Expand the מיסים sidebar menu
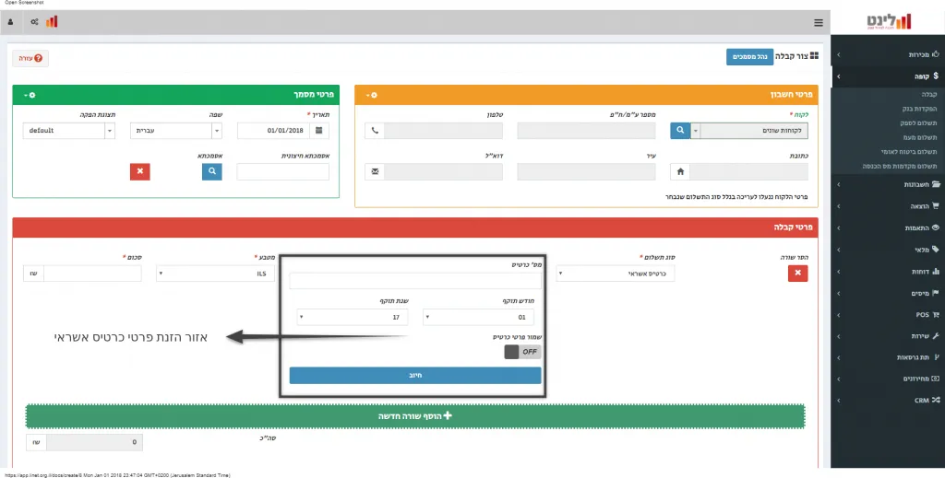This screenshot has height=478, width=945. [888, 293]
